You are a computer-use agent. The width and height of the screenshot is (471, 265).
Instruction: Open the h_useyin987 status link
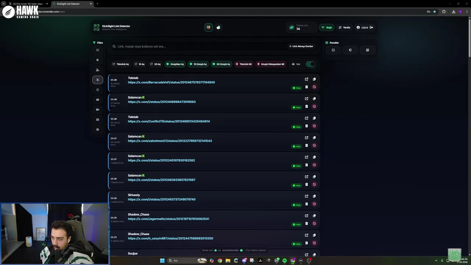[170, 239]
